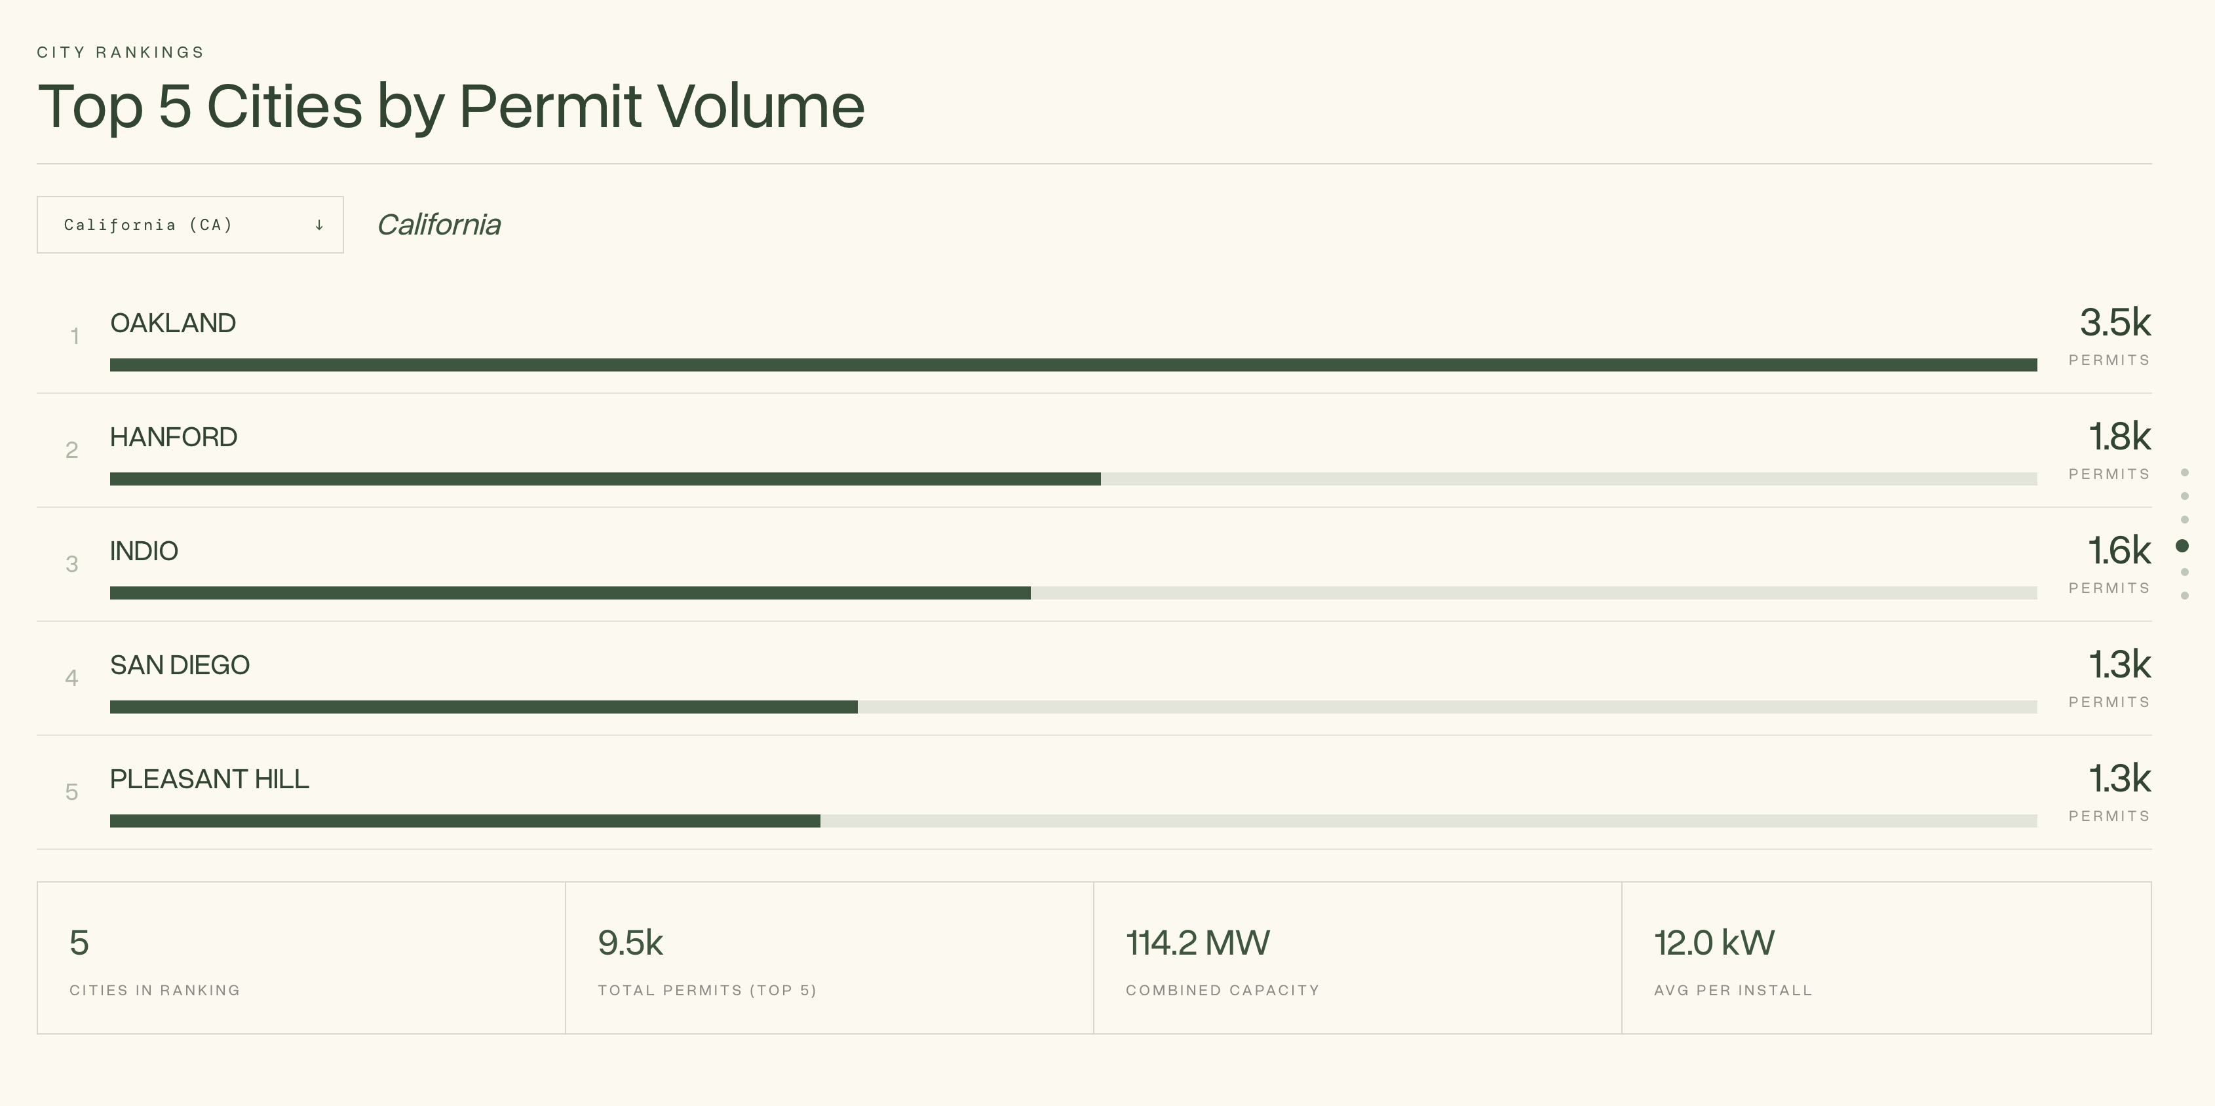Click the Hanford city name

click(x=174, y=437)
